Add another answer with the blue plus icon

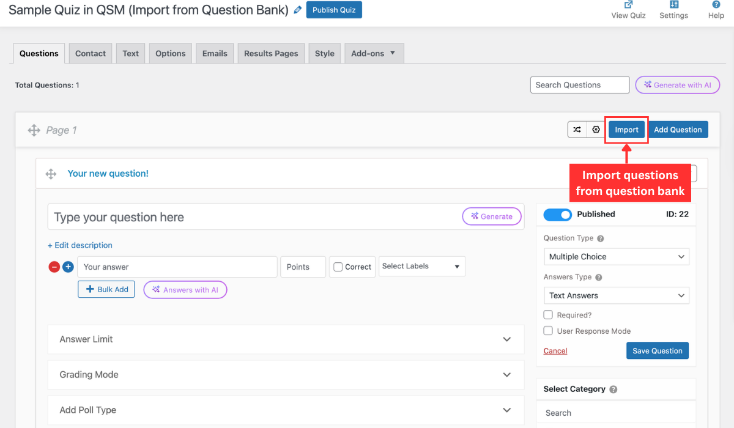pyautogui.click(x=68, y=267)
